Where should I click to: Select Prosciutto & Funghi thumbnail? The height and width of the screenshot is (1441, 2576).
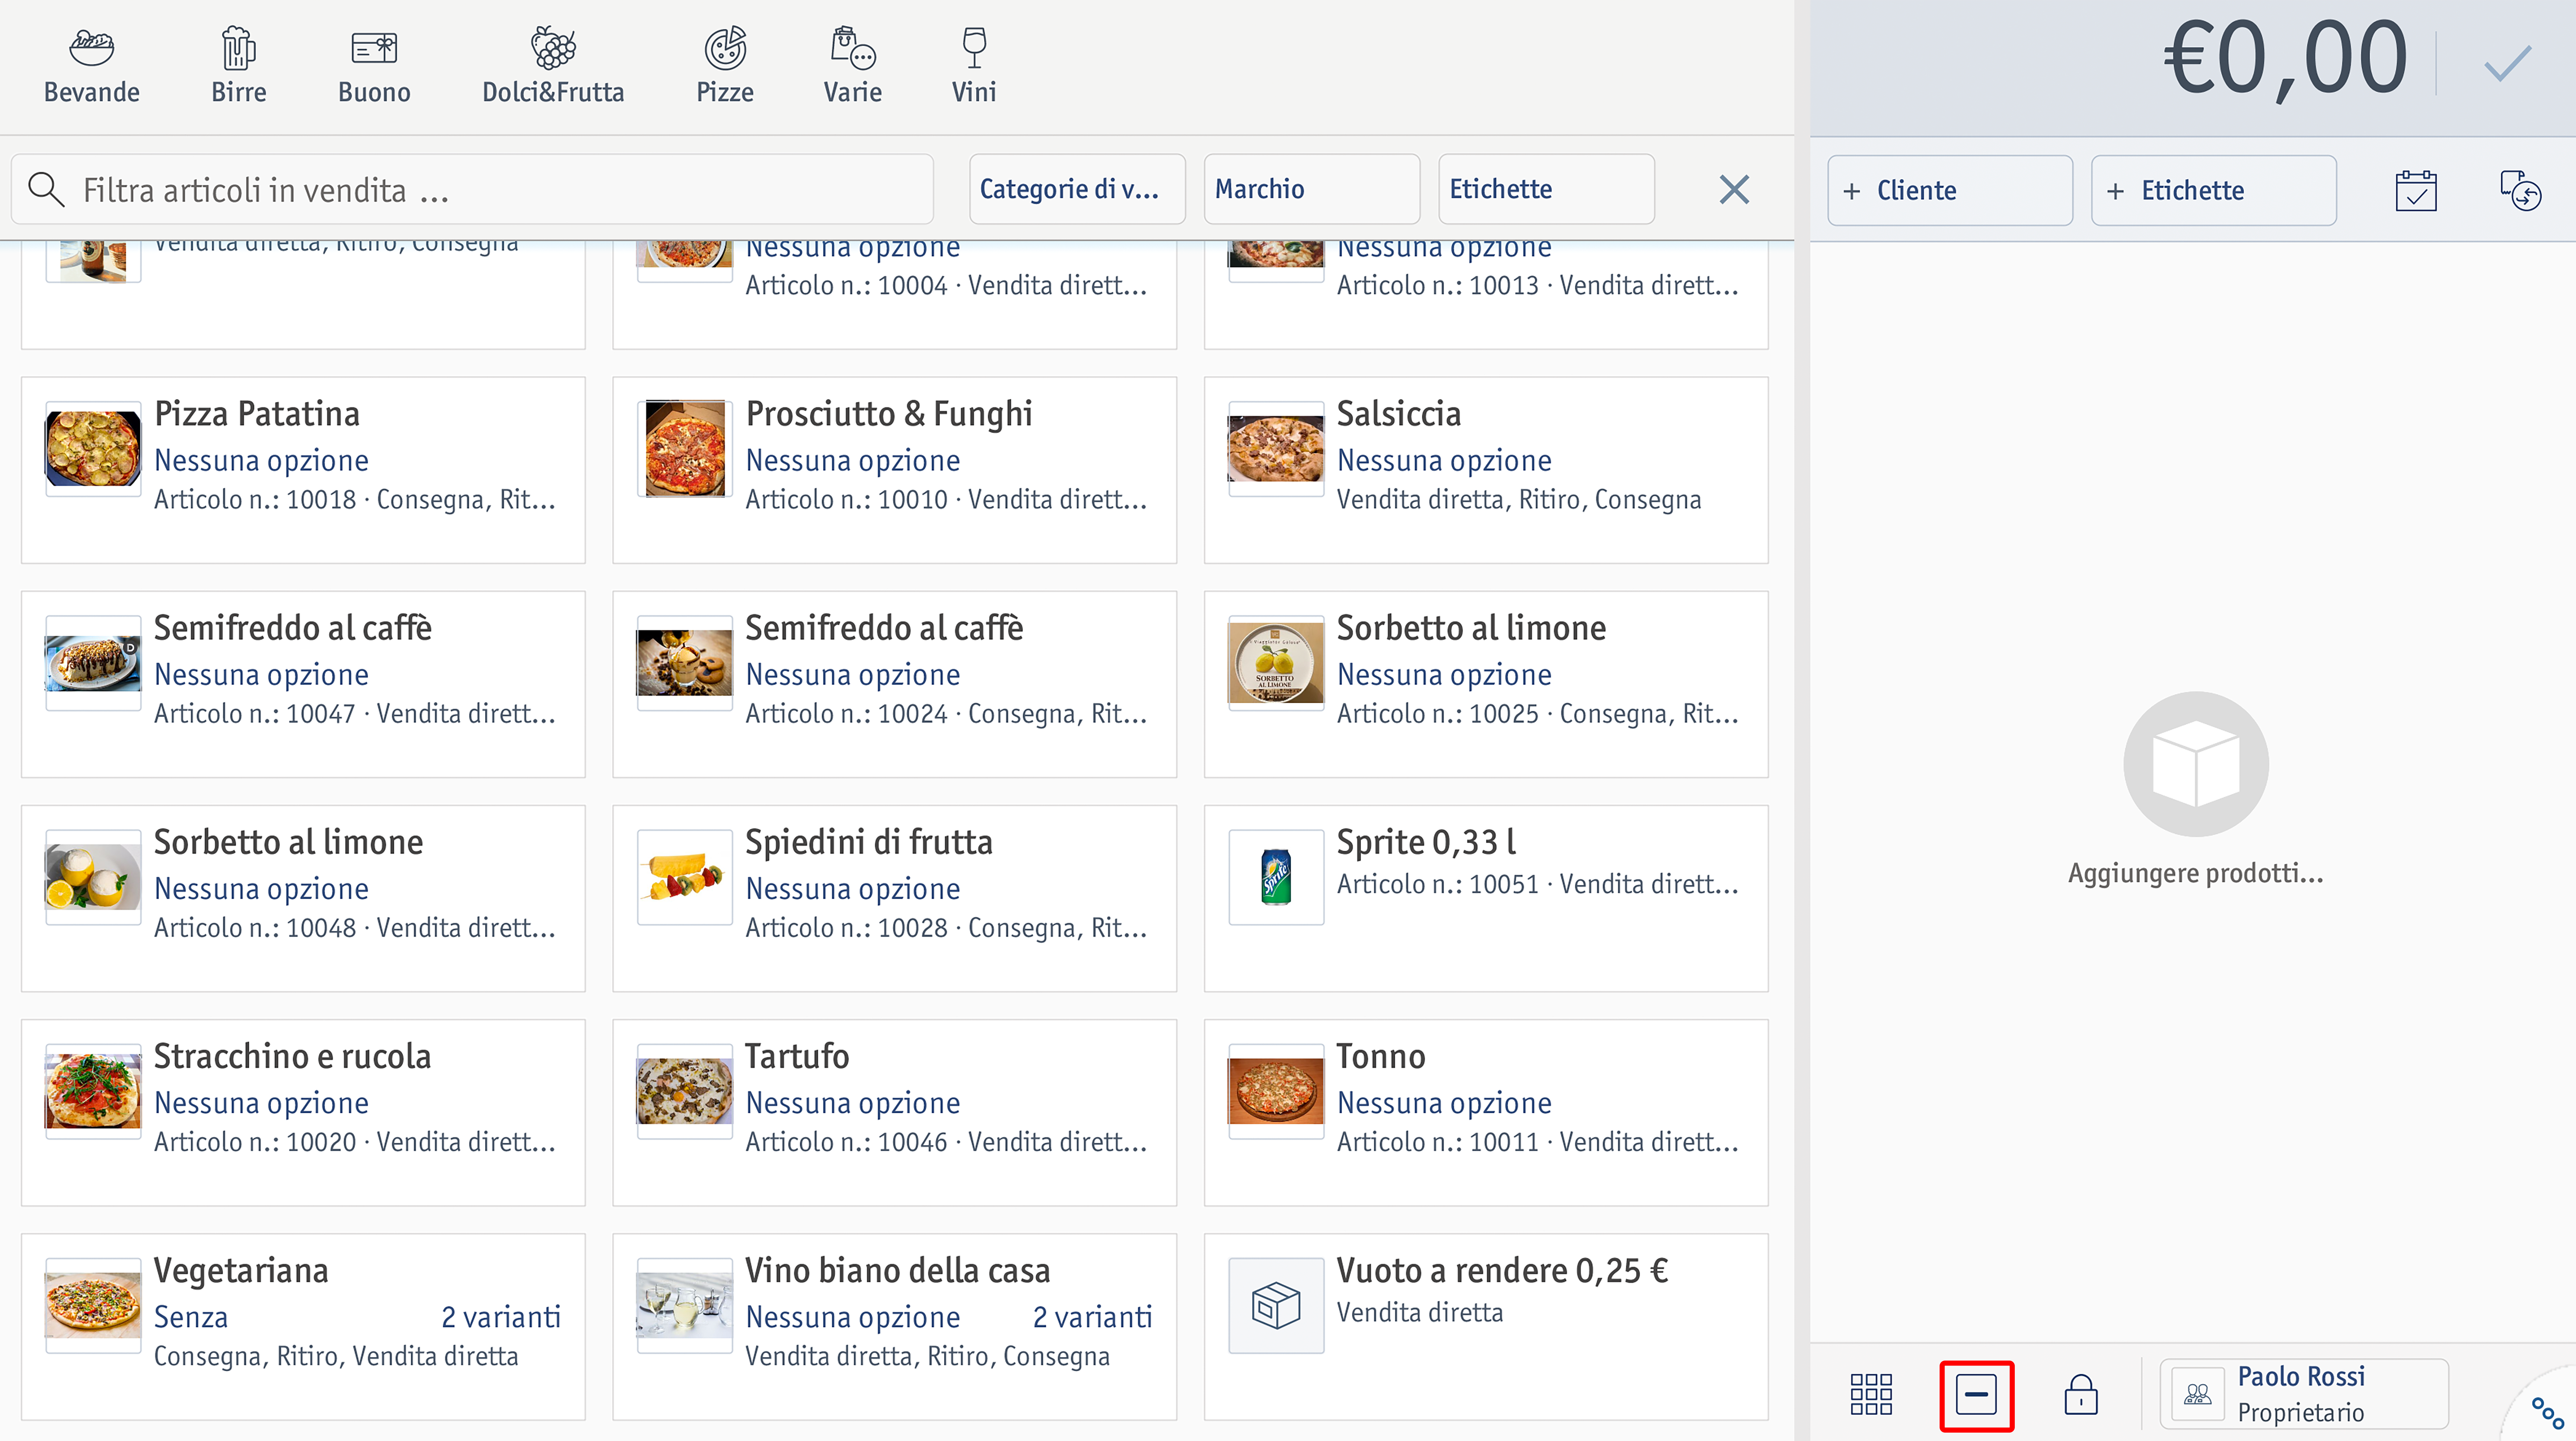685,449
